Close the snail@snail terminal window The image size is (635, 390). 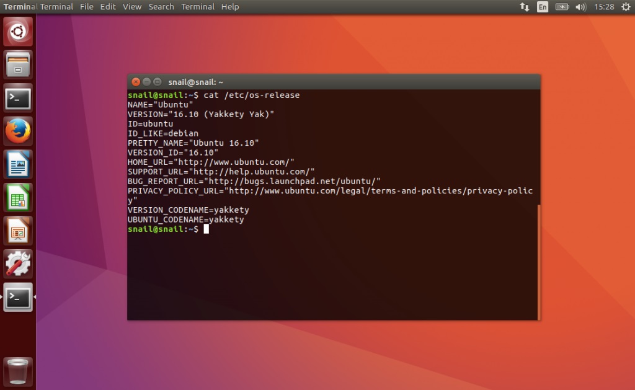pos(136,82)
